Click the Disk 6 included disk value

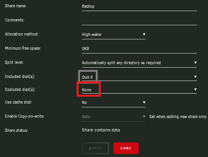pyautogui.click(x=87, y=77)
